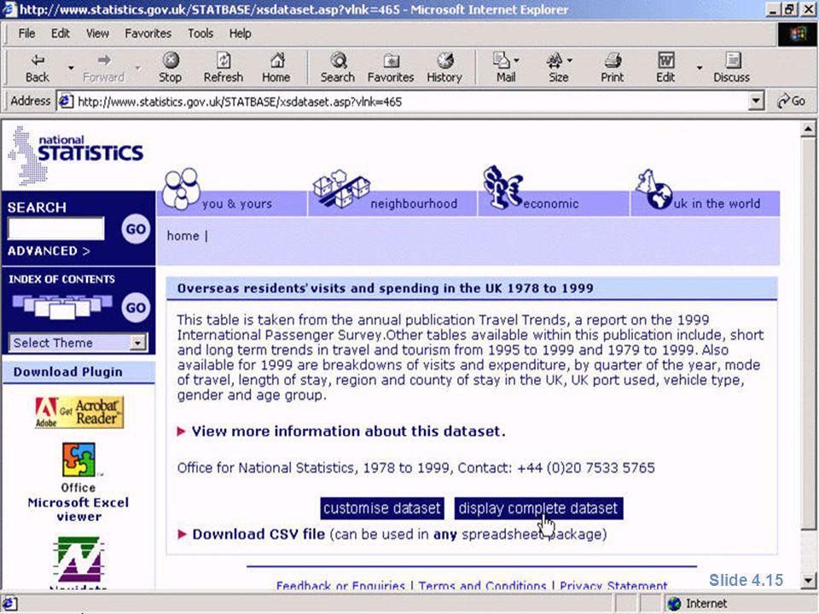This screenshot has width=819, height=614.
Task: Expand the address bar URL dropdown
Action: coord(756,101)
